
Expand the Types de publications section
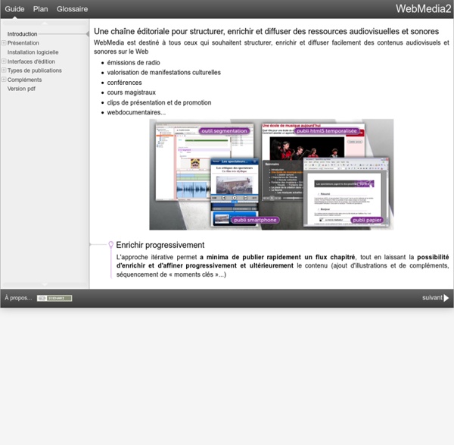(x=4, y=71)
